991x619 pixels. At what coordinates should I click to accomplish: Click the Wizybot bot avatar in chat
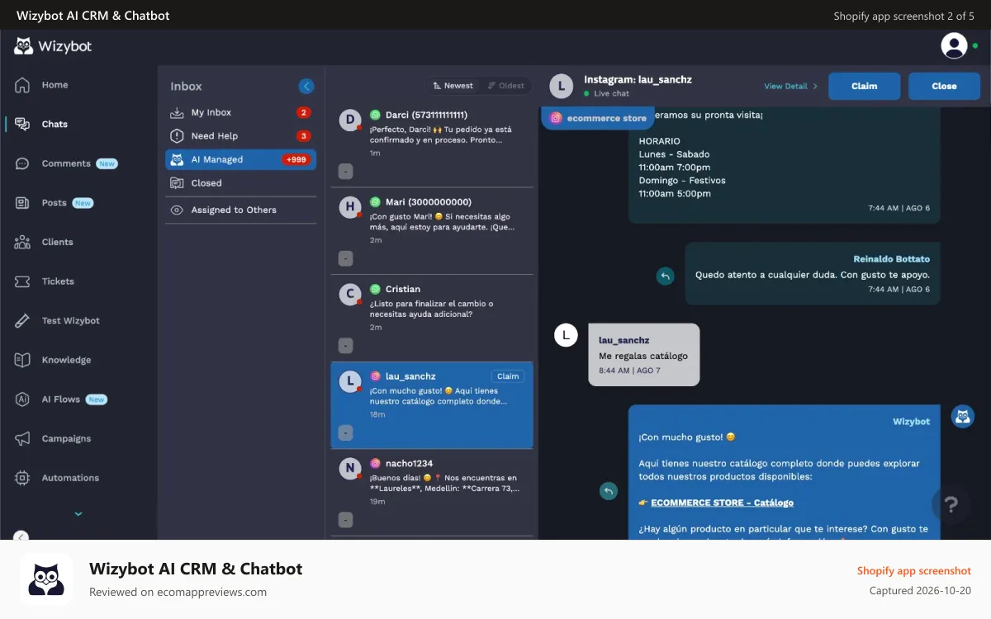coord(962,417)
